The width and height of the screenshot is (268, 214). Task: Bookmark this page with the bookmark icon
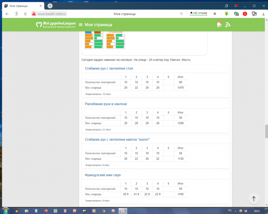[215, 13]
